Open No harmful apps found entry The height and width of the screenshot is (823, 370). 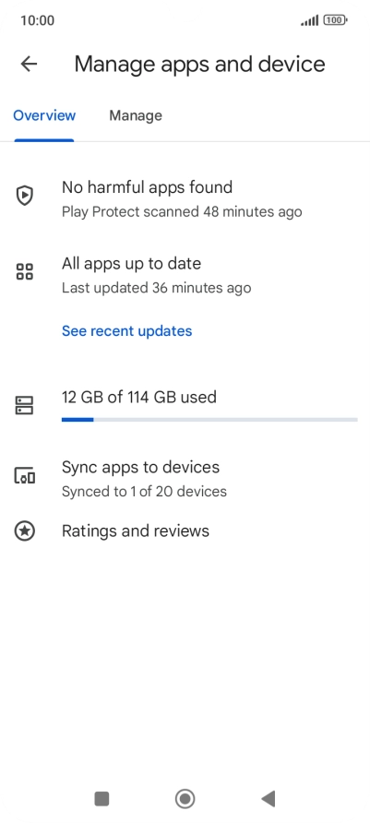[185, 199]
